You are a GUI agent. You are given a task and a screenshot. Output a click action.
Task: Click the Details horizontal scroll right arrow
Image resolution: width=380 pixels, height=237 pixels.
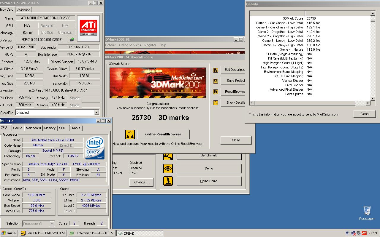[368, 103]
